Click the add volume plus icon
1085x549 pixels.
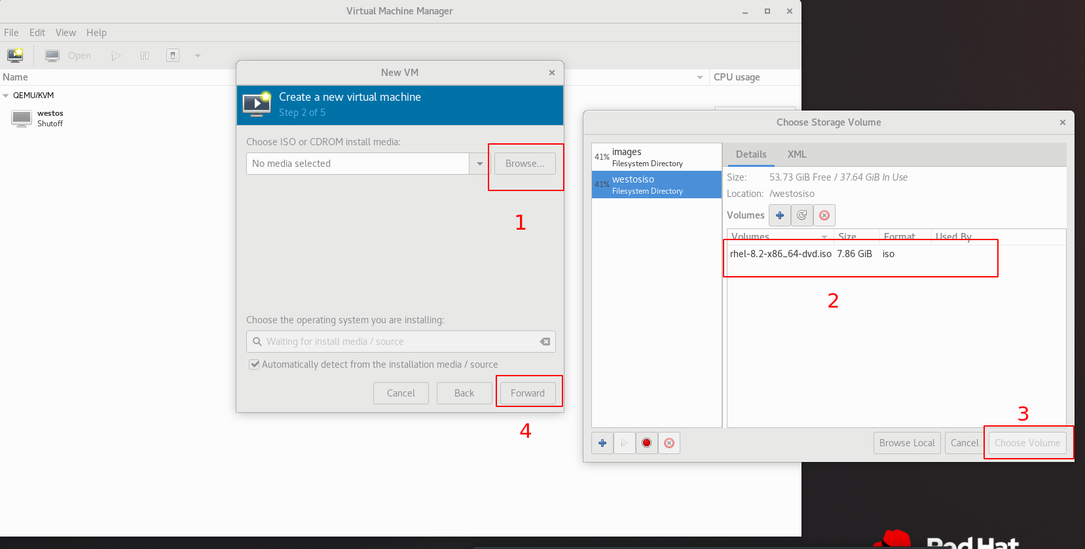click(780, 215)
